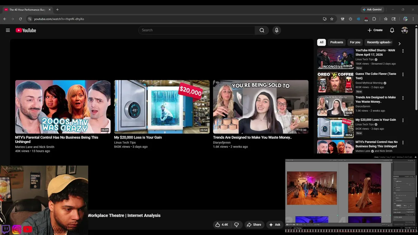
Task: Close the 40 Hour Performance tab
Action: click(50, 9)
